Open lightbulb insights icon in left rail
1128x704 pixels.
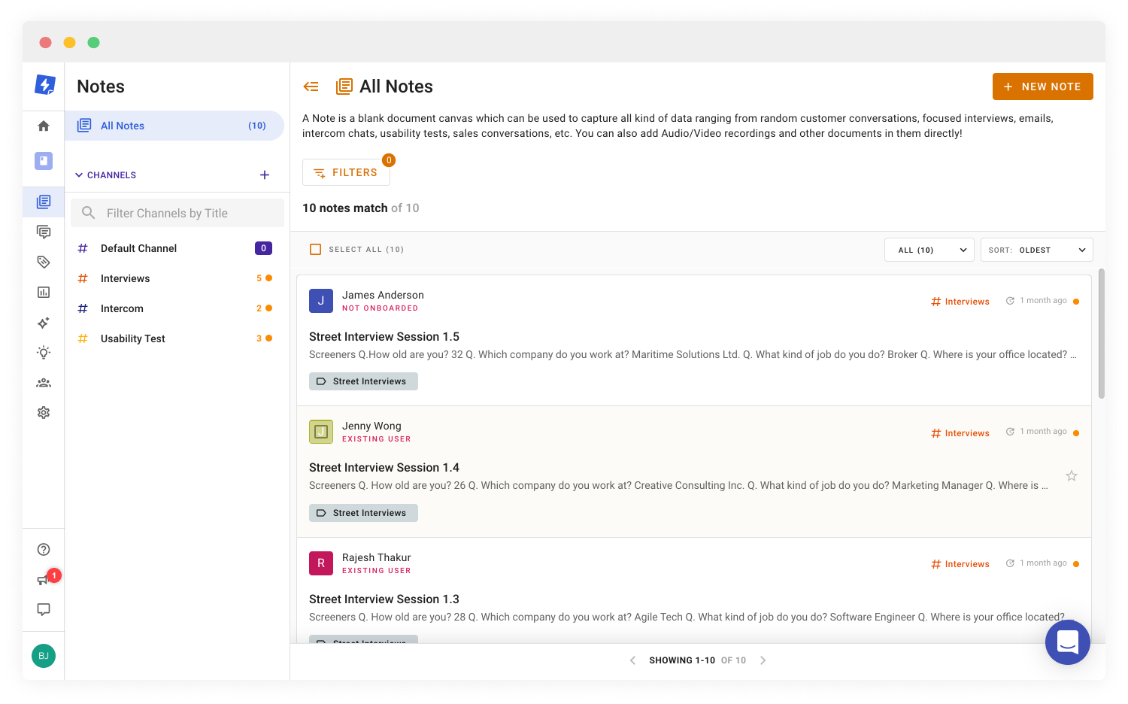click(44, 352)
